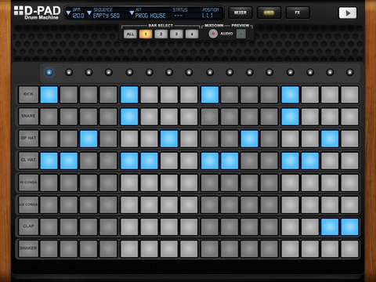Enable SNARE step 1
This screenshot has height=282, width=376.
tap(49, 117)
